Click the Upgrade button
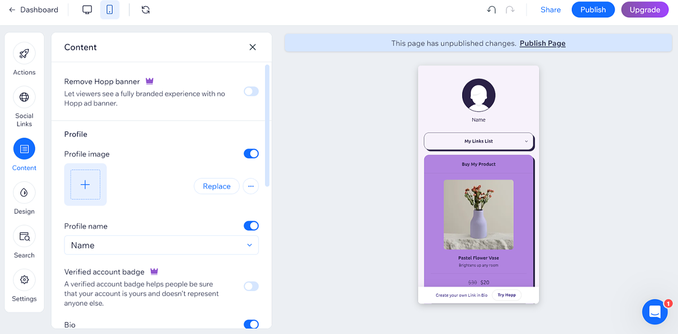Image resolution: width=678 pixels, height=334 pixels. pos(645,10)
